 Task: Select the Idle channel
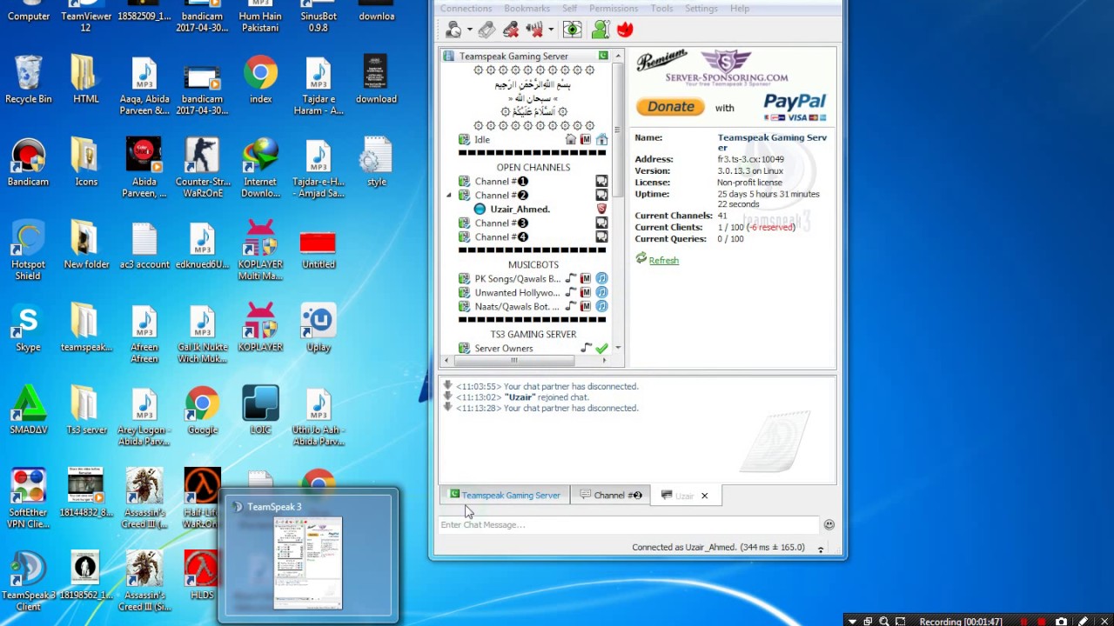click(482, 139)
